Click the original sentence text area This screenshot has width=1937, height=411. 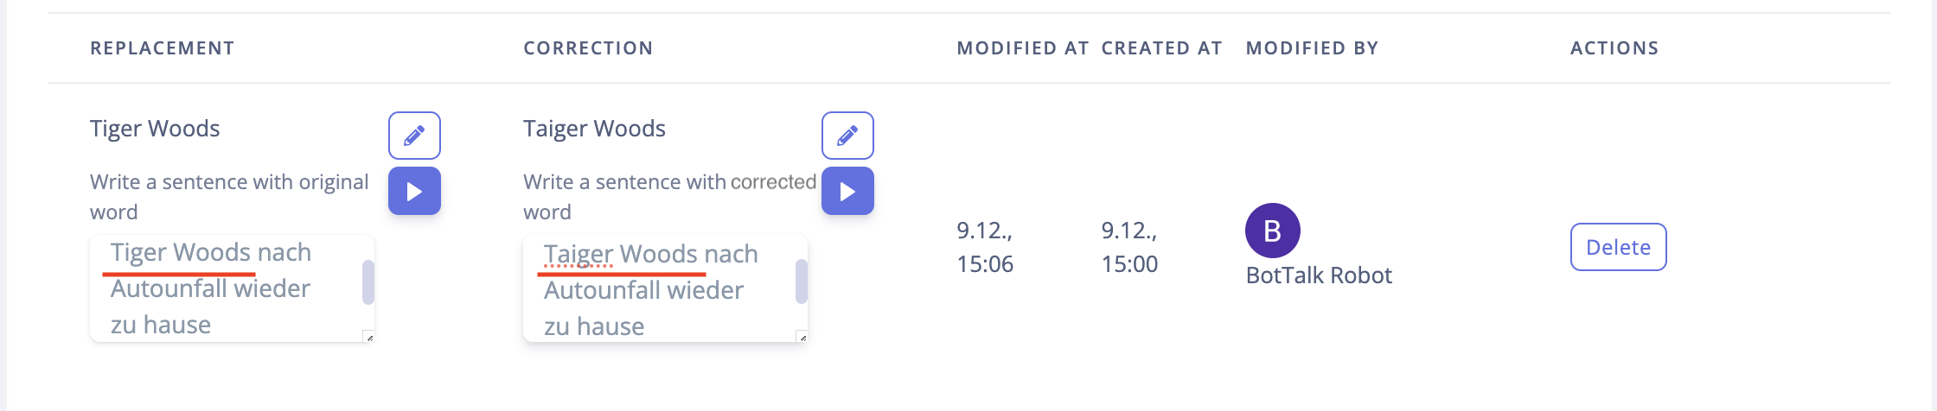(227, 288)
